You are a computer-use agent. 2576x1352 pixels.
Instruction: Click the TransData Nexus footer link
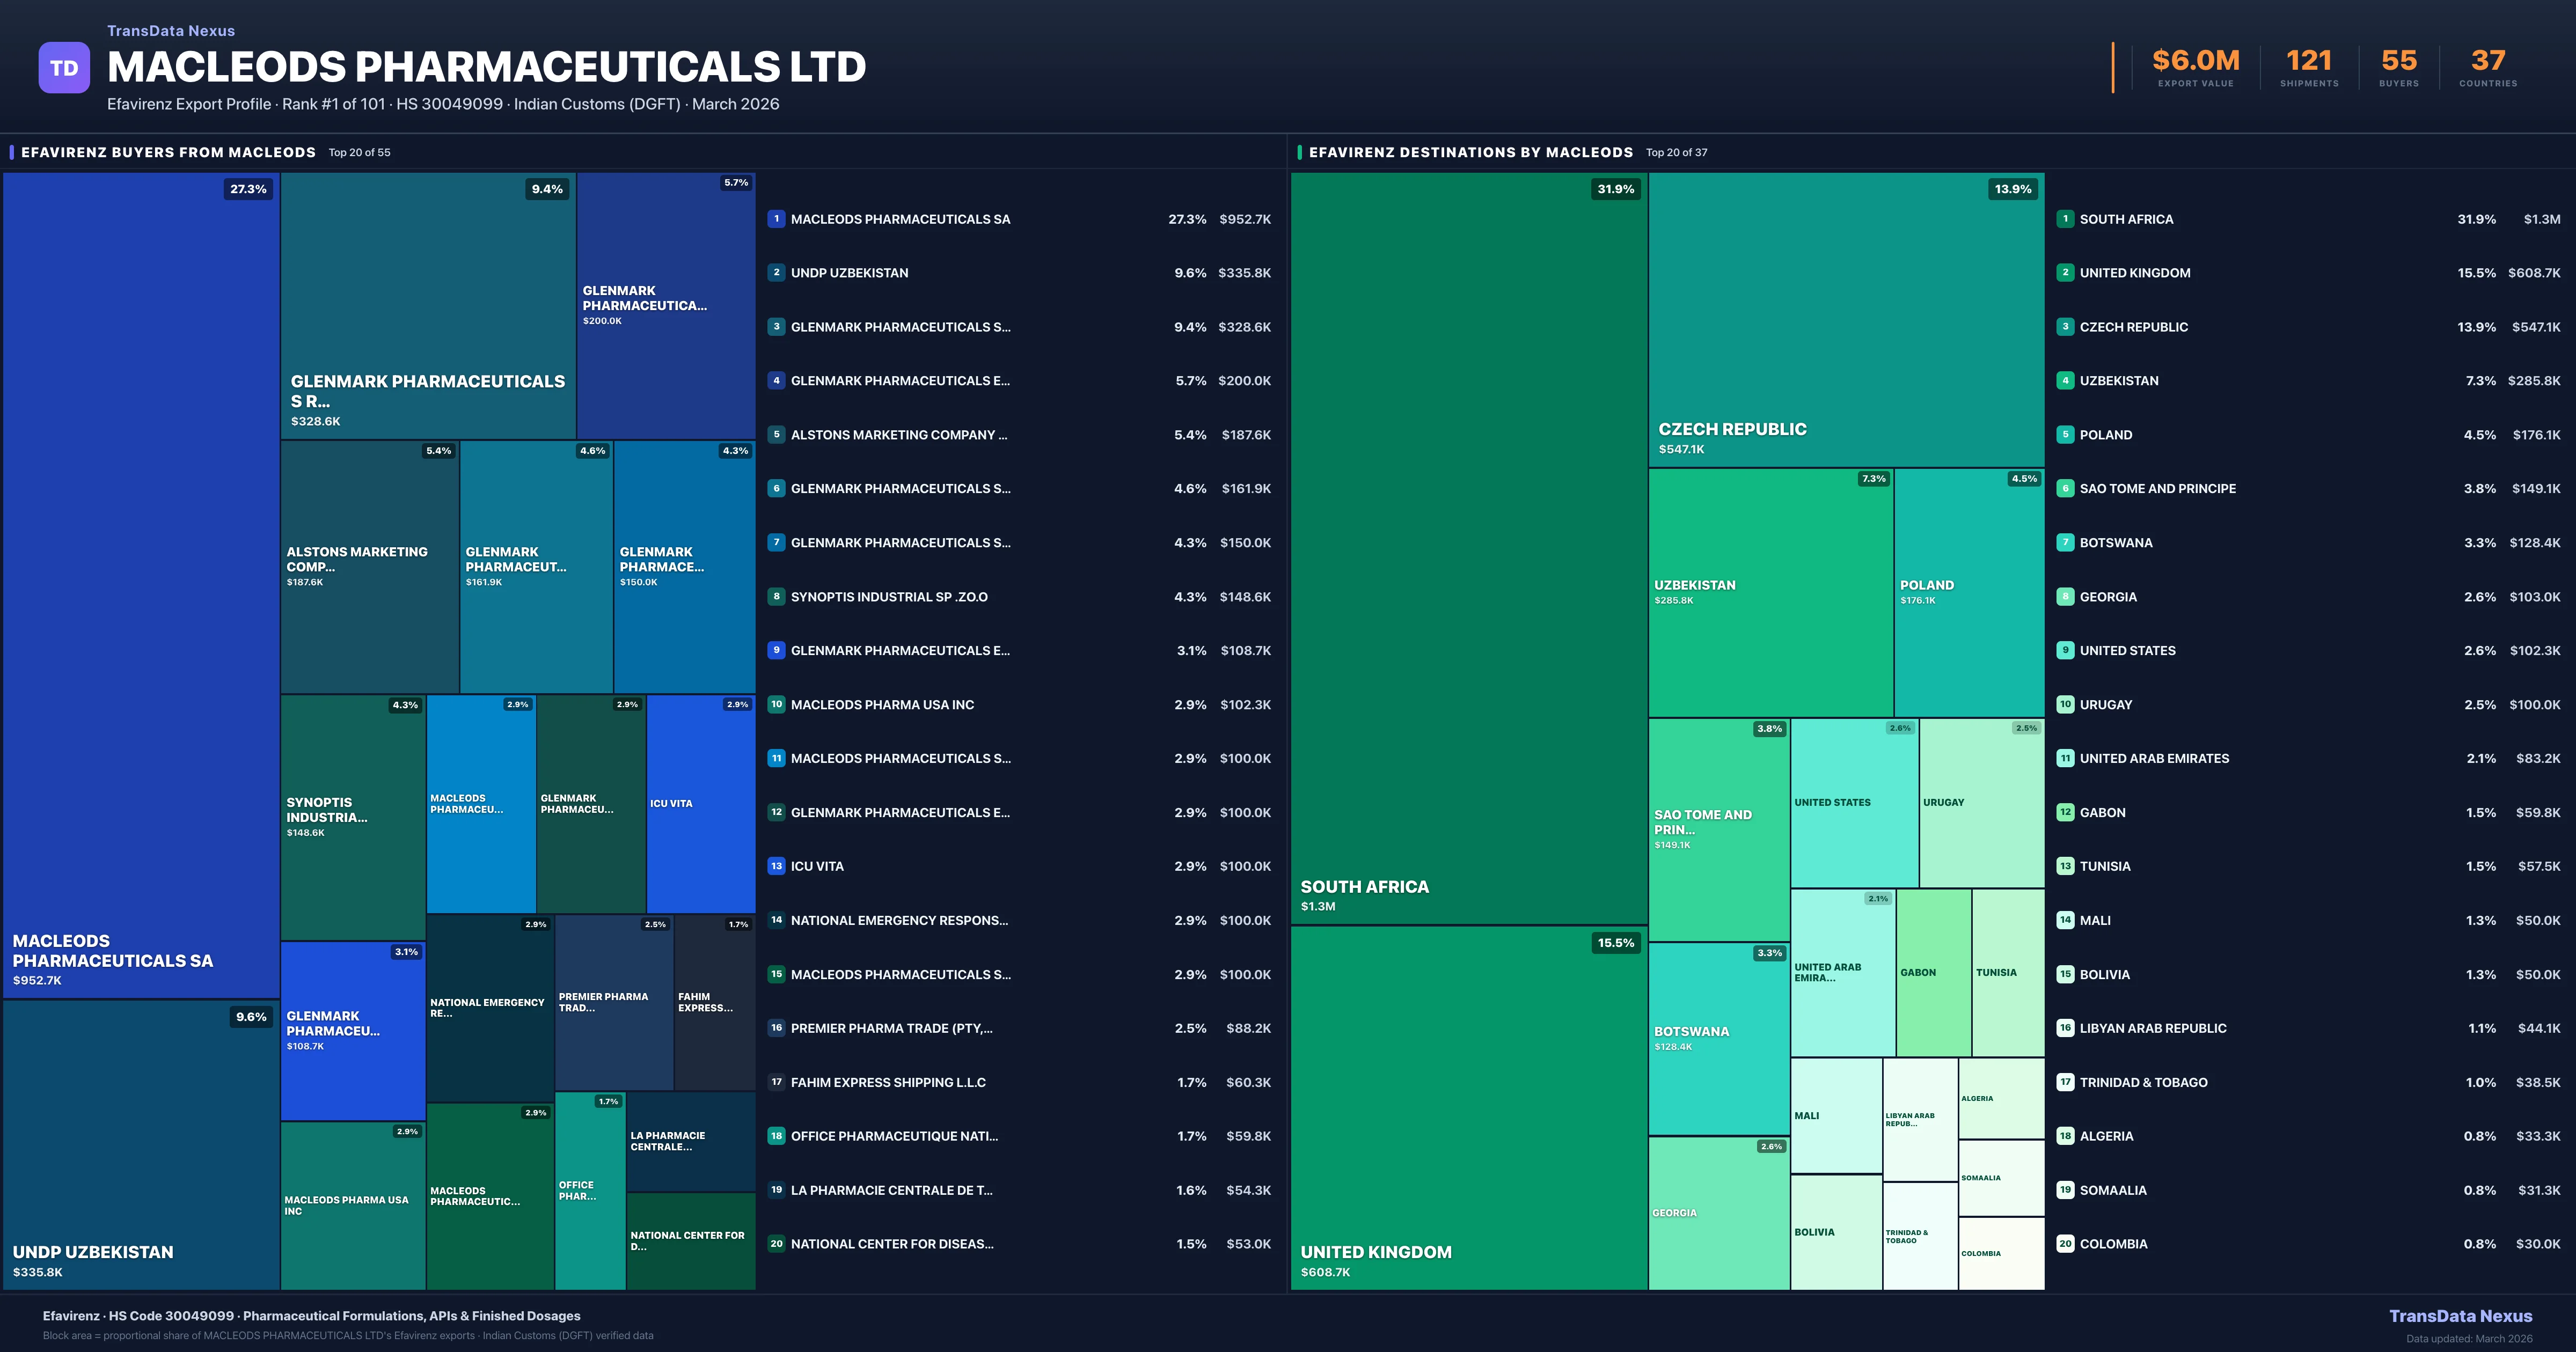click(2460, 1316)
